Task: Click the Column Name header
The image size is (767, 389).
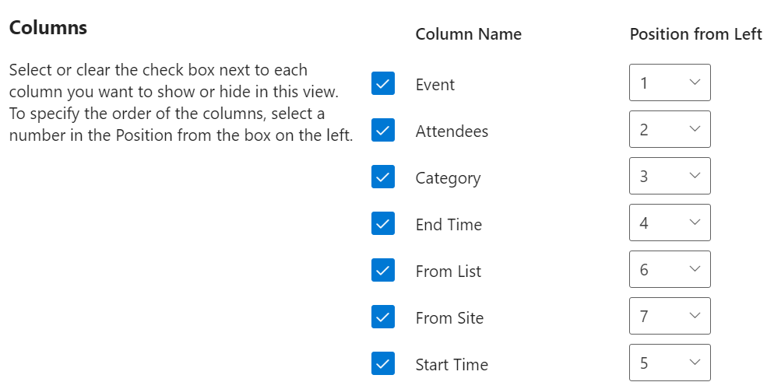Action: [x=469, y=34]
